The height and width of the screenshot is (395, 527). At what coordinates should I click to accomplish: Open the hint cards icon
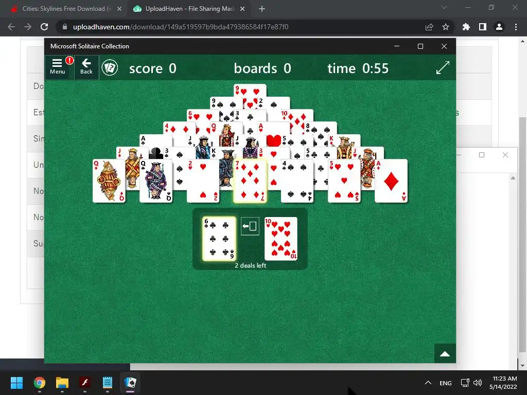(x=110, y=68)
